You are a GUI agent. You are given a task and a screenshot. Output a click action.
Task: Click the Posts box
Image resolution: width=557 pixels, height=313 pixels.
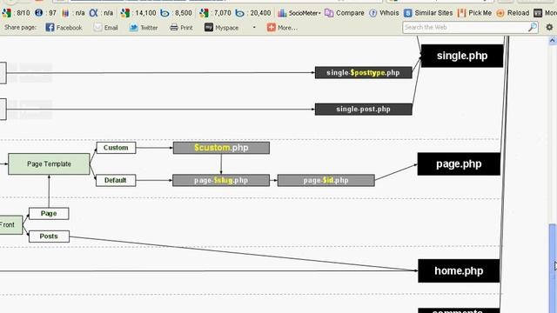[49, 236]
